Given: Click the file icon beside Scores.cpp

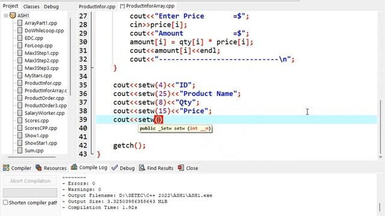Looking at the screenshot, I should click(20, 121).
